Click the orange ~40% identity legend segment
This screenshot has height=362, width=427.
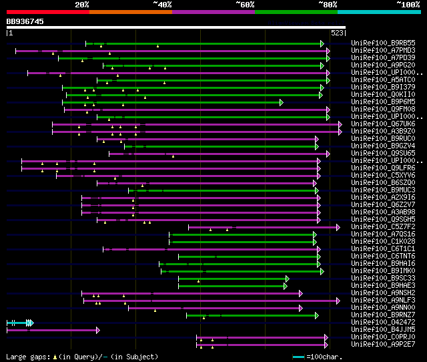click(131, 12)
